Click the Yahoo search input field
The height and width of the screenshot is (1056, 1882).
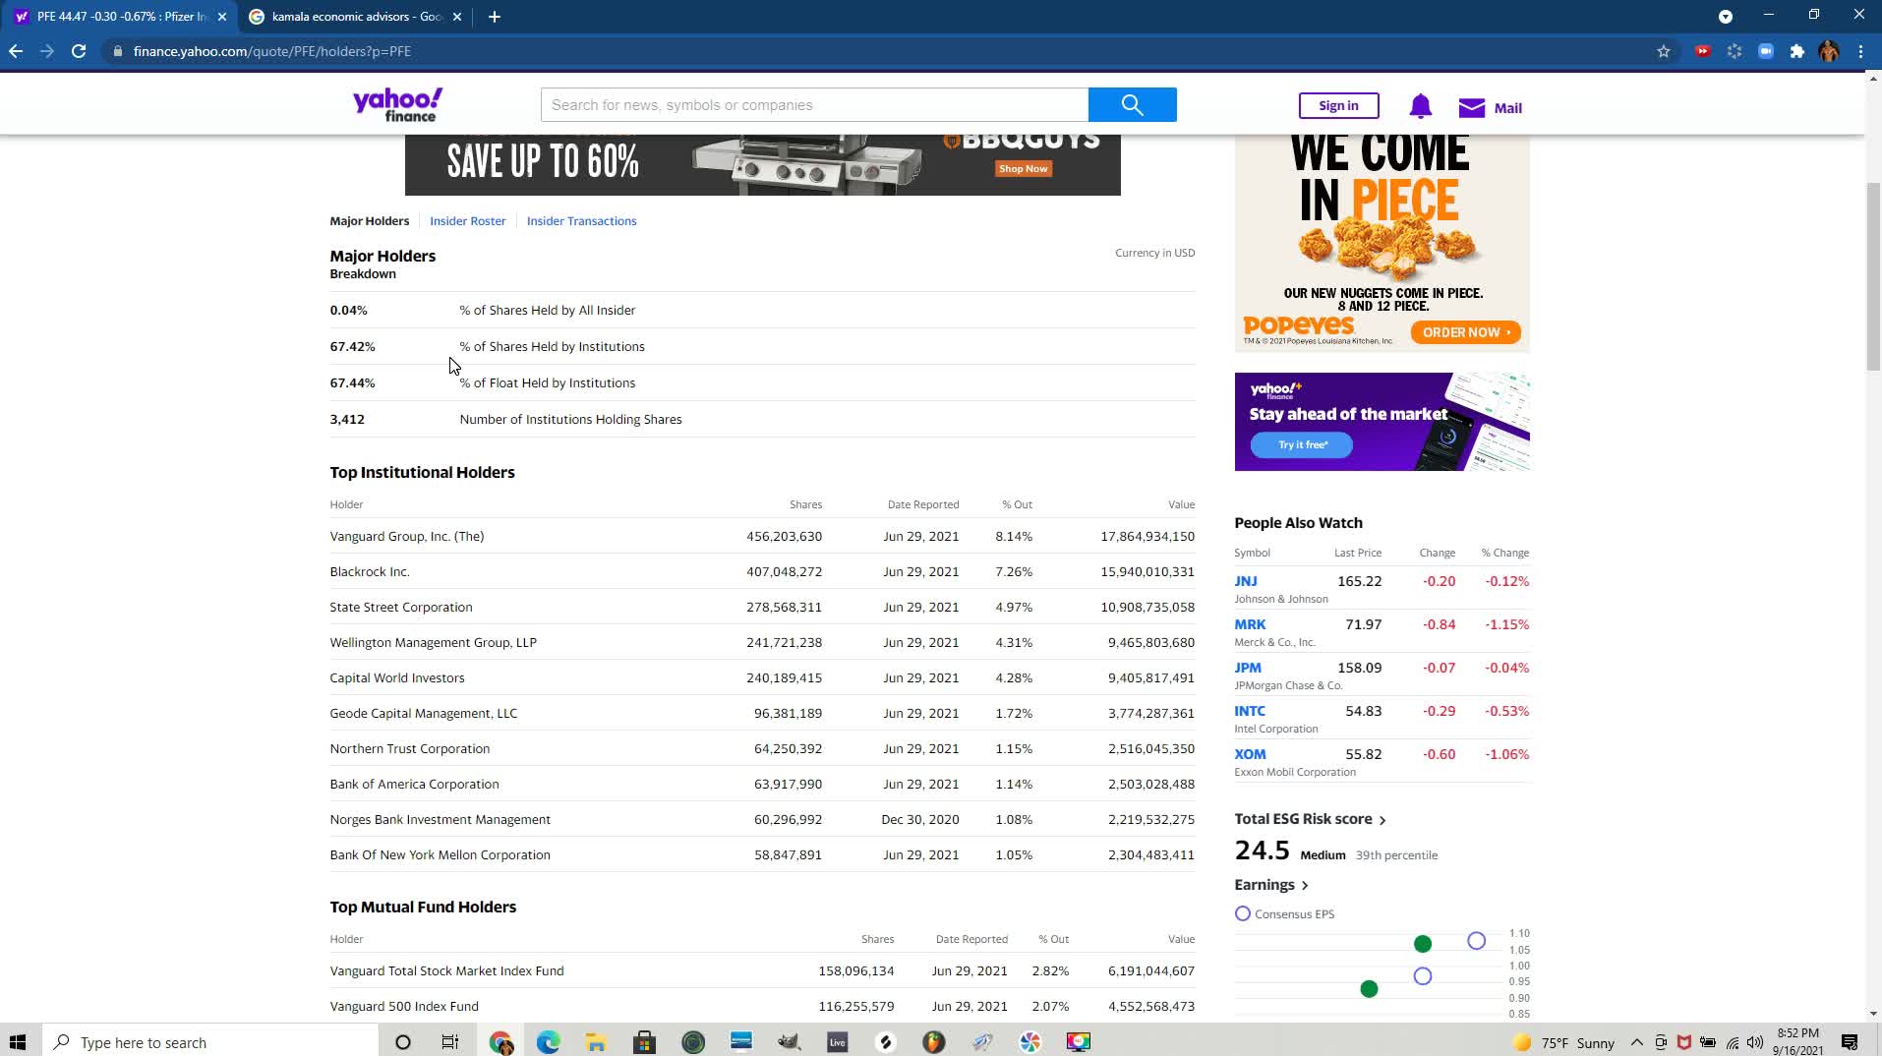(x=814, y=105)
